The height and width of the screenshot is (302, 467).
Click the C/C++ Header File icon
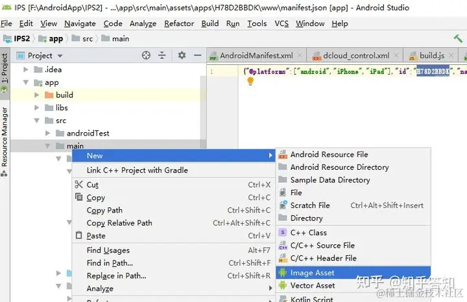pos(283,259)
